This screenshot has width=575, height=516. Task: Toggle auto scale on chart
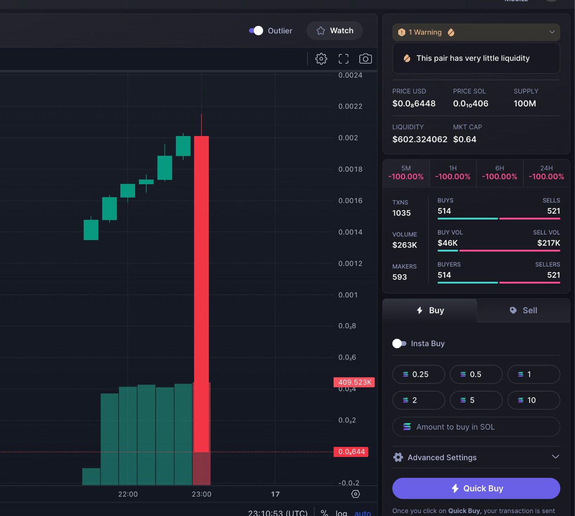pos(363,513)
